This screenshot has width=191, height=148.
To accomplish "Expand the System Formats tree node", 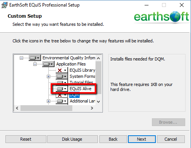I will pos(48,77).
